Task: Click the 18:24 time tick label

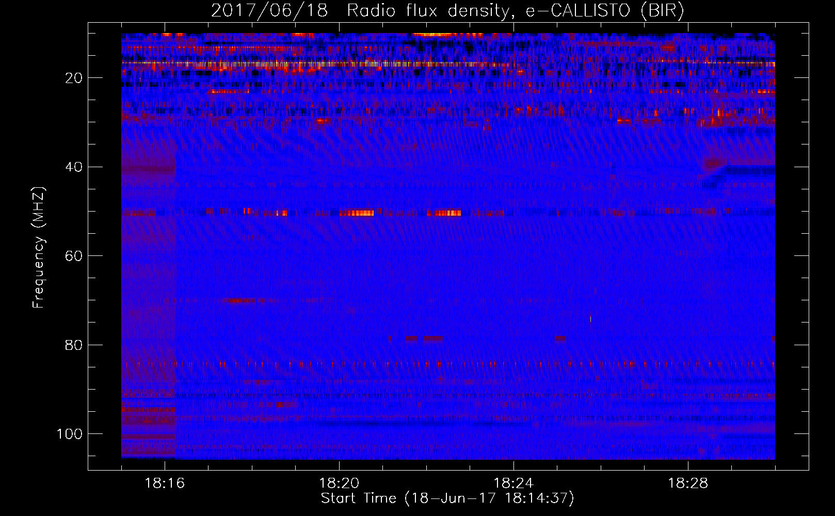Action: tap(513, 483)
